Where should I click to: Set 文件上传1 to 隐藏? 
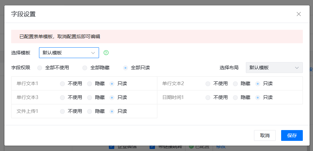pos(90,111)
